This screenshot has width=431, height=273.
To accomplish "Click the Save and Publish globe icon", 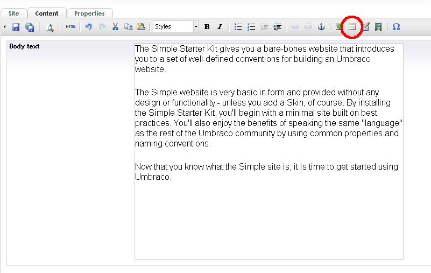I will click(x=30, y=27).
